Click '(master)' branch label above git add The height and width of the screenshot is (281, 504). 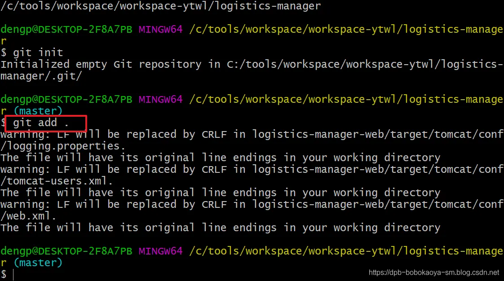[38, 111]
